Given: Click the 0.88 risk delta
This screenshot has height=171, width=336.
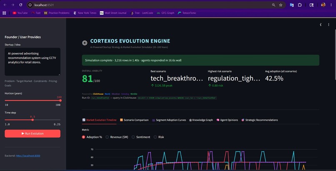Looking at the screenshot, I should click(x=216, y=85).
